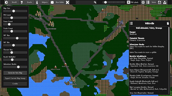172x96 pixels.
Task: Click the half-circle World icon
Action: [x=6, y=2]
